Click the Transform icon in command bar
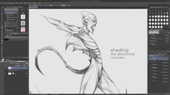 53,5
